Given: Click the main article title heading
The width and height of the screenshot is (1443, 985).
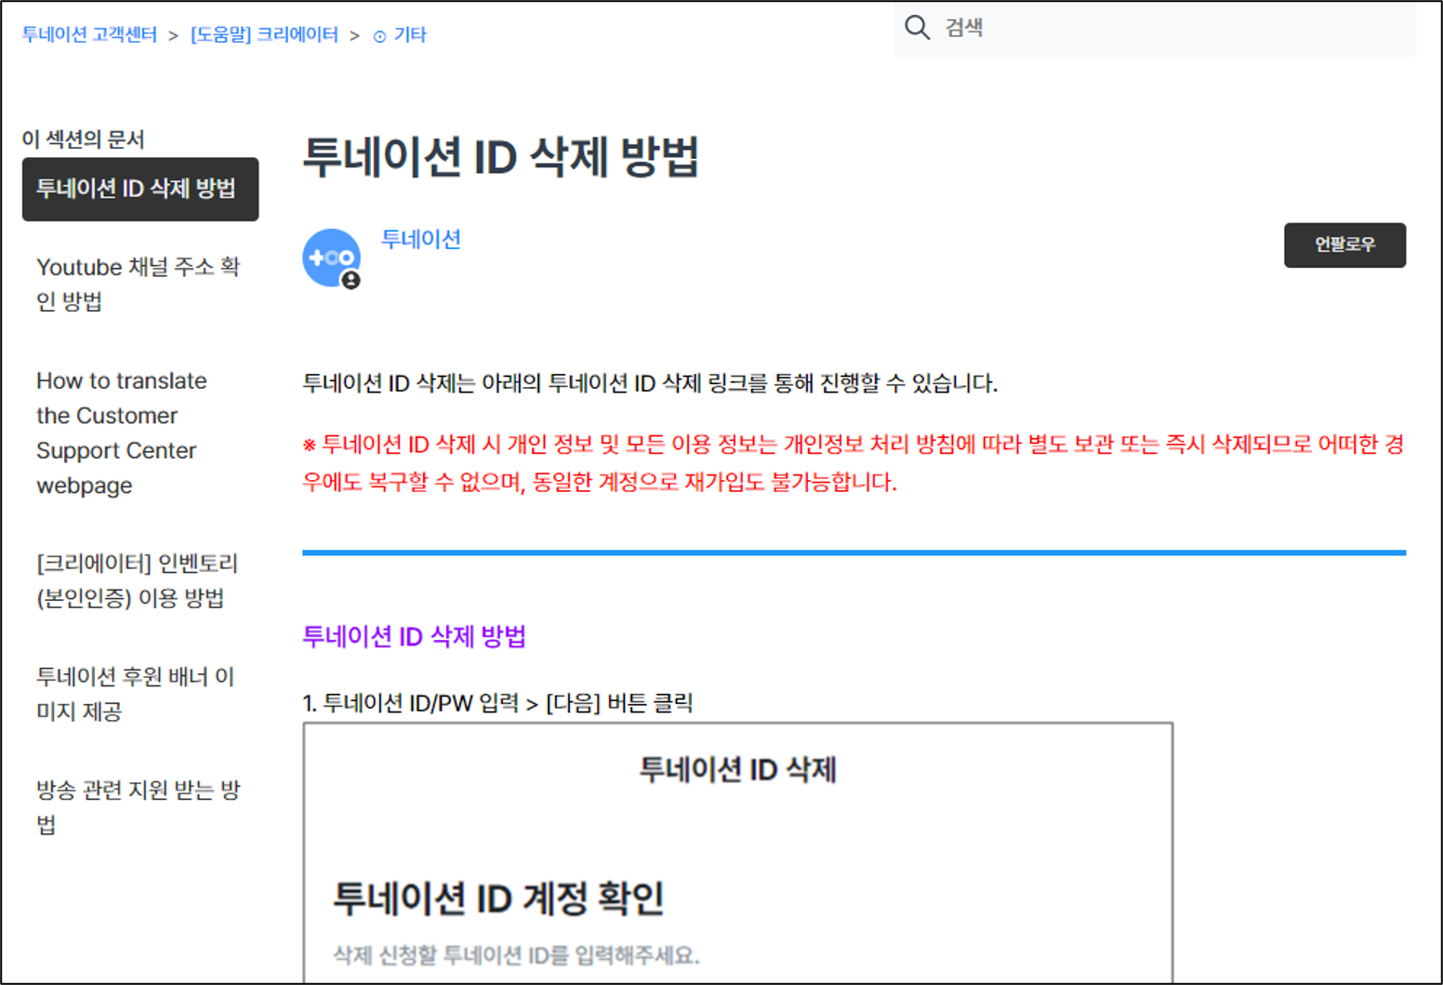Looking at the screenshot, I should click(501, 156).
